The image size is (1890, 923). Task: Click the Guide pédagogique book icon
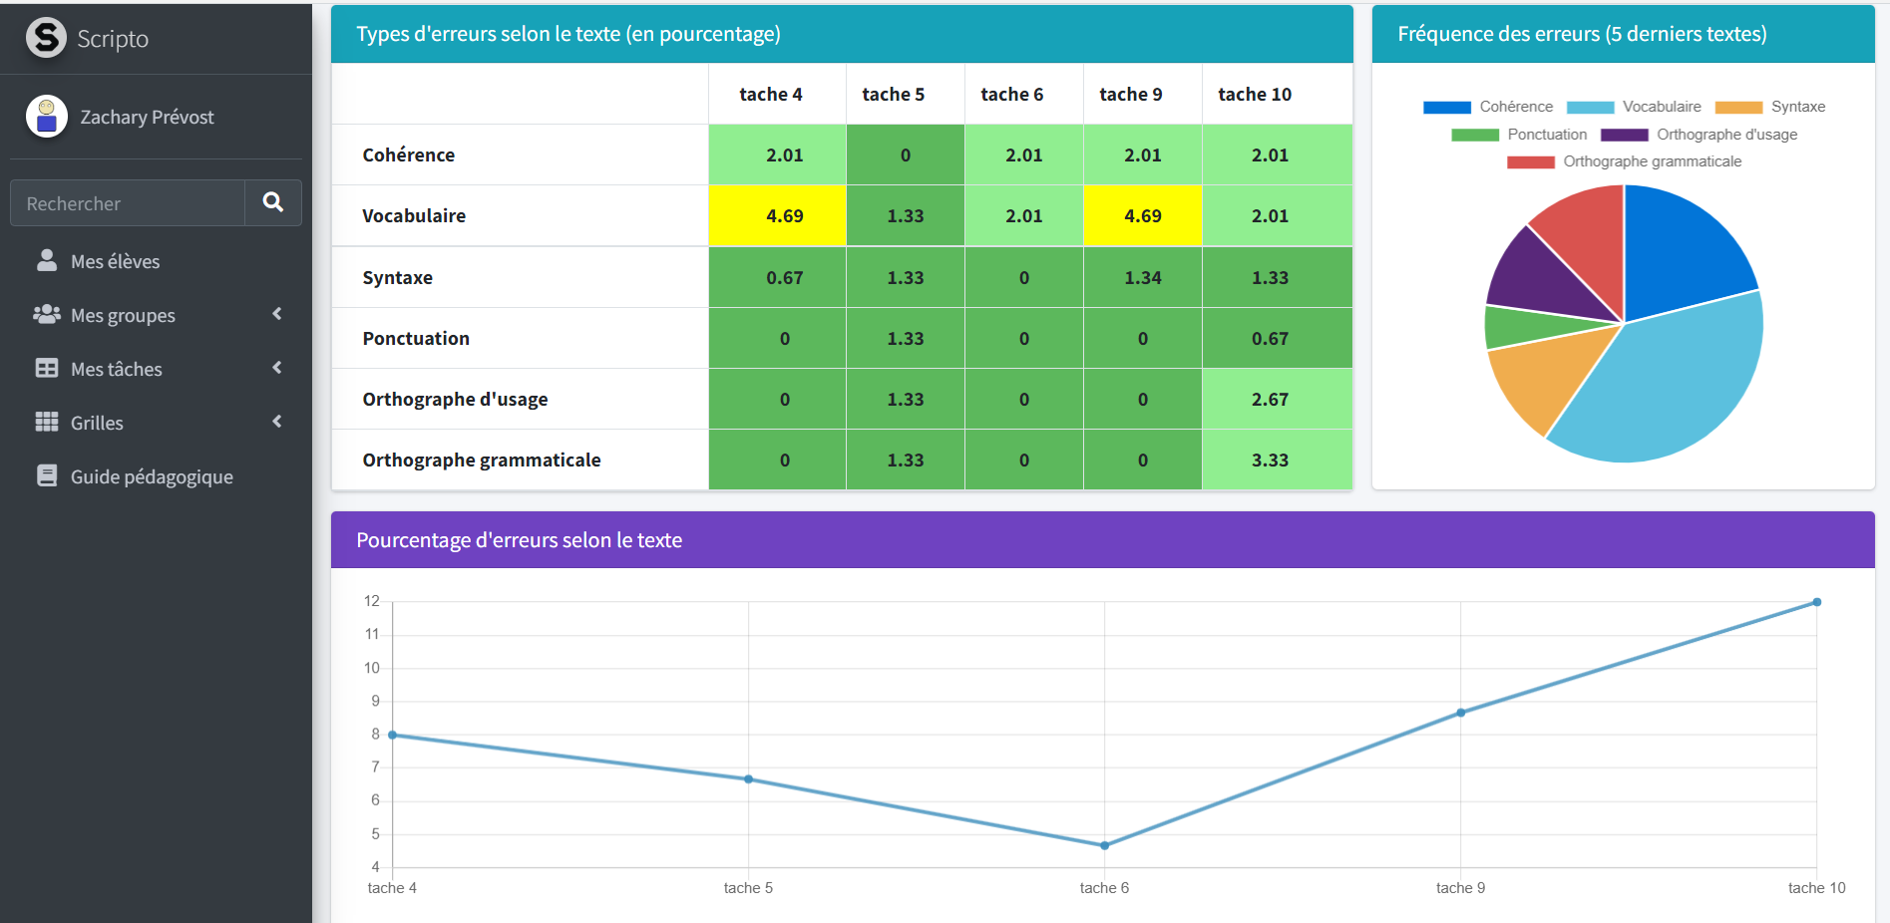click(47, 476)
